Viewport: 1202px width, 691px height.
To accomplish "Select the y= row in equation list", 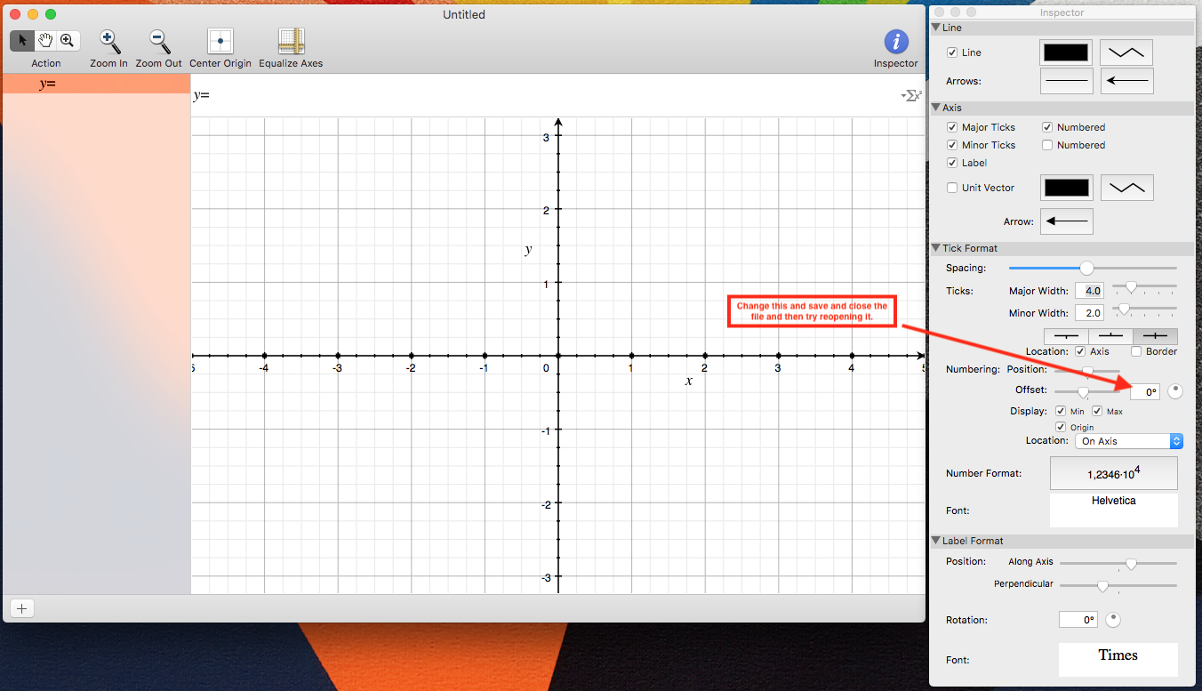I will tap(96, 84).
